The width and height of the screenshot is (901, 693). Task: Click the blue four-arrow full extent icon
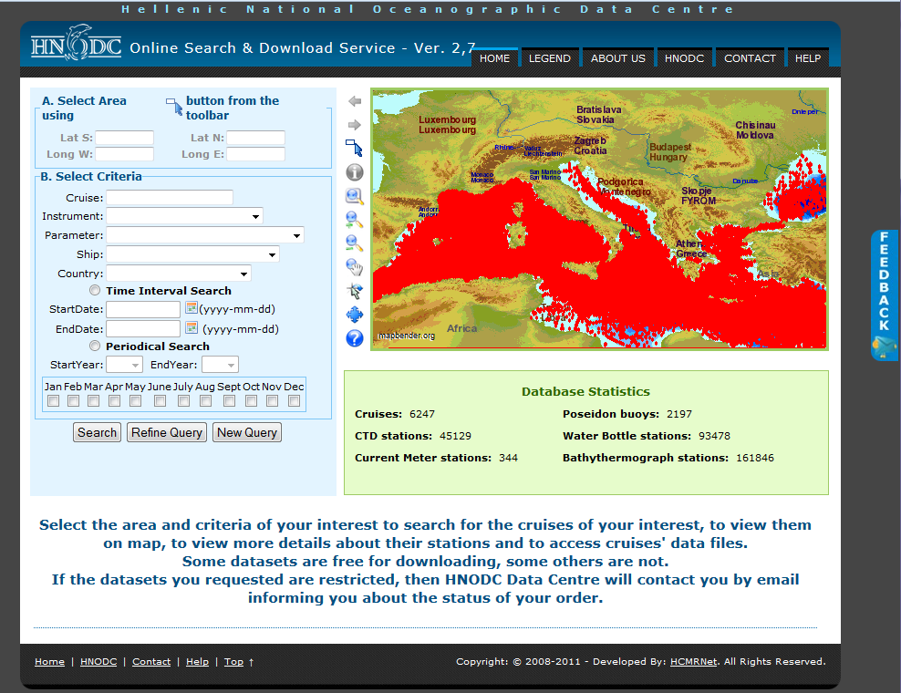(x=355, y=315)
